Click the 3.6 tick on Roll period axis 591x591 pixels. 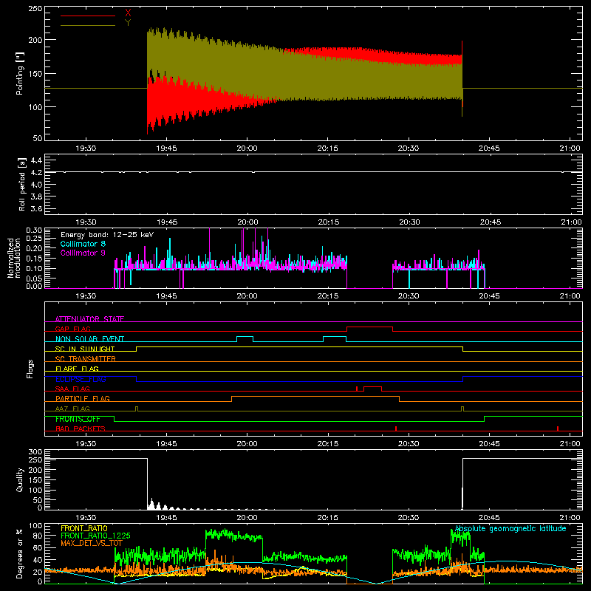(36, 208)
